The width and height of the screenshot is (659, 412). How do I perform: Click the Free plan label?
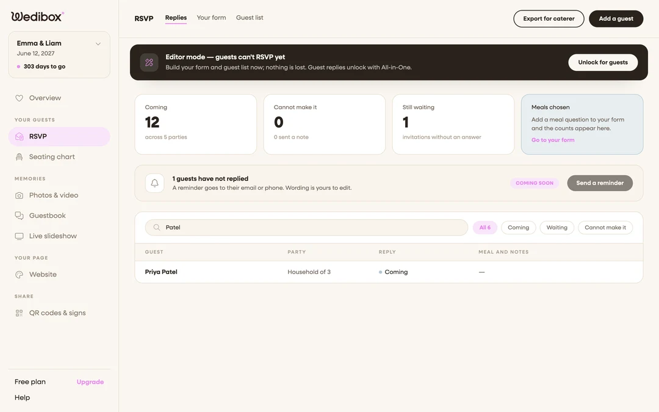[30, 382]
